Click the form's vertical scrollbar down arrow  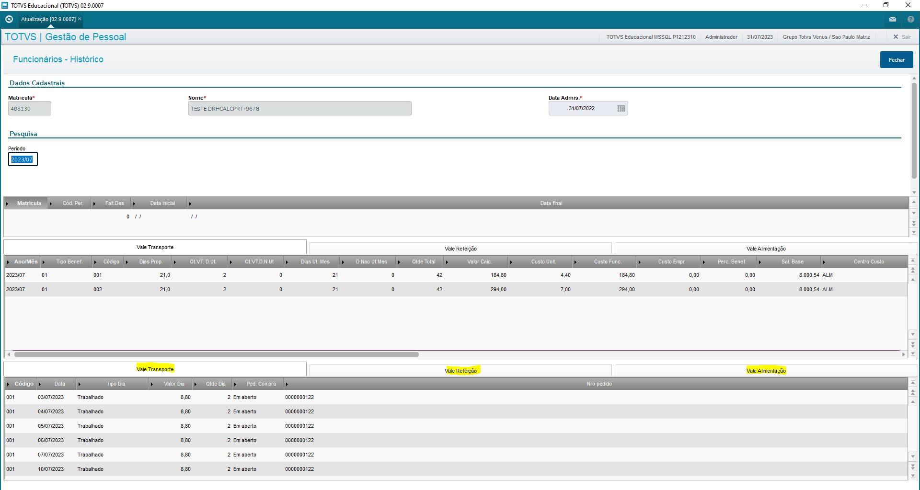pos(914,193)
